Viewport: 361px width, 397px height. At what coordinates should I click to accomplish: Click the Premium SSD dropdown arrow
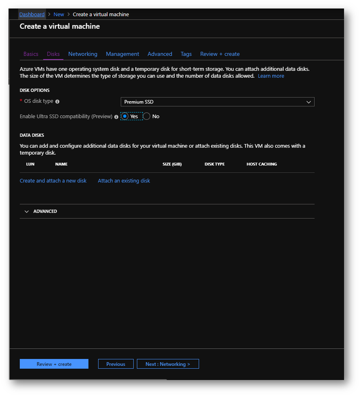[x=309, y=102]
